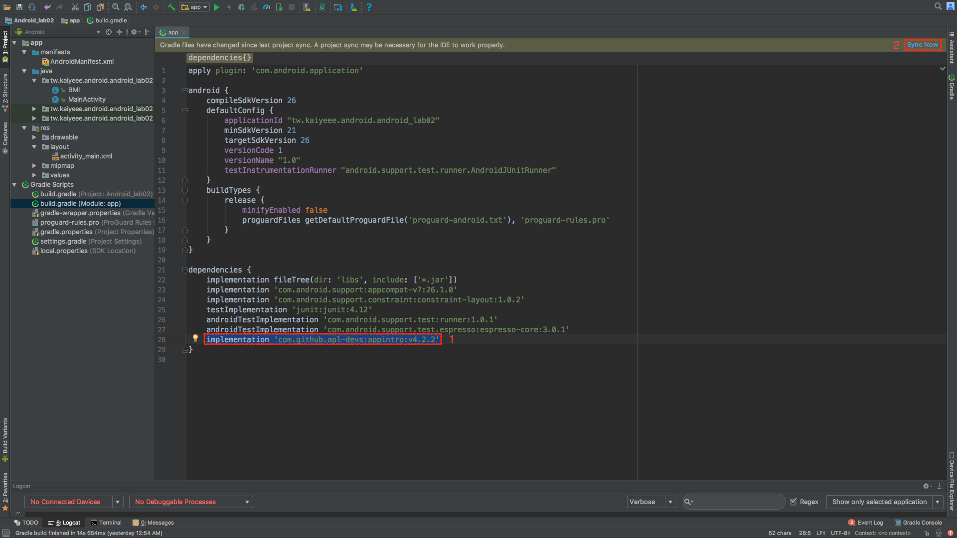Collapse the layout folder
Viewport: 957px width, 538px height.
[34, 146]
